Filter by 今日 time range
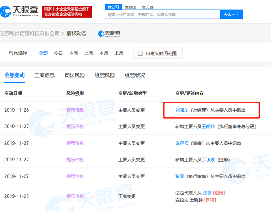The height and width of the screenshot is (211, 271). pyautogui.click(x=58, y=53)
